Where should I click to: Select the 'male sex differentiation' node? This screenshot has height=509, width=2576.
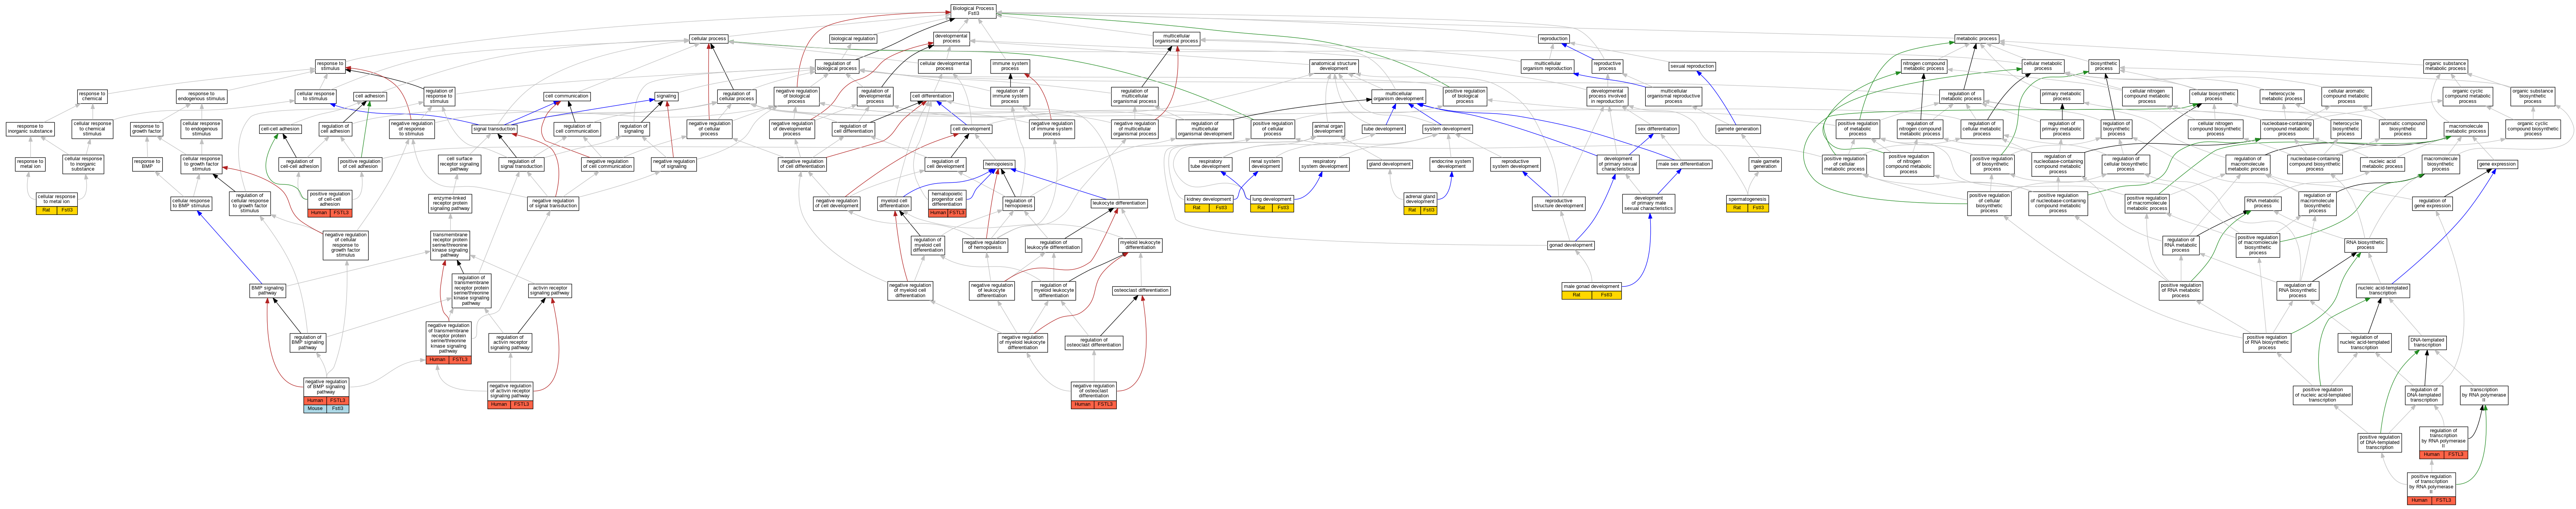pos(1684,164)
